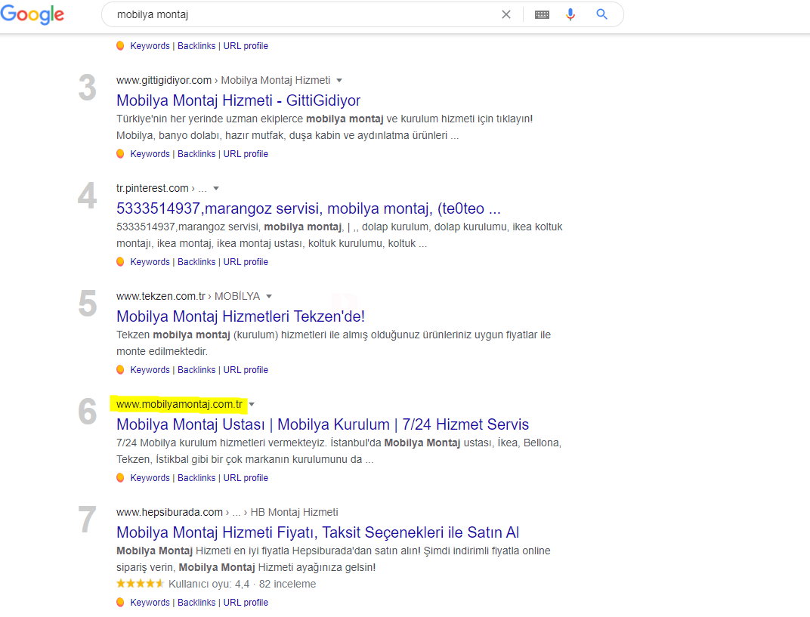The image size is (810, 617).
Task: Open Hepsiburada Mobilya Montaj Hizmeti Fiyatı result
Action: click(x=317, y=532)
